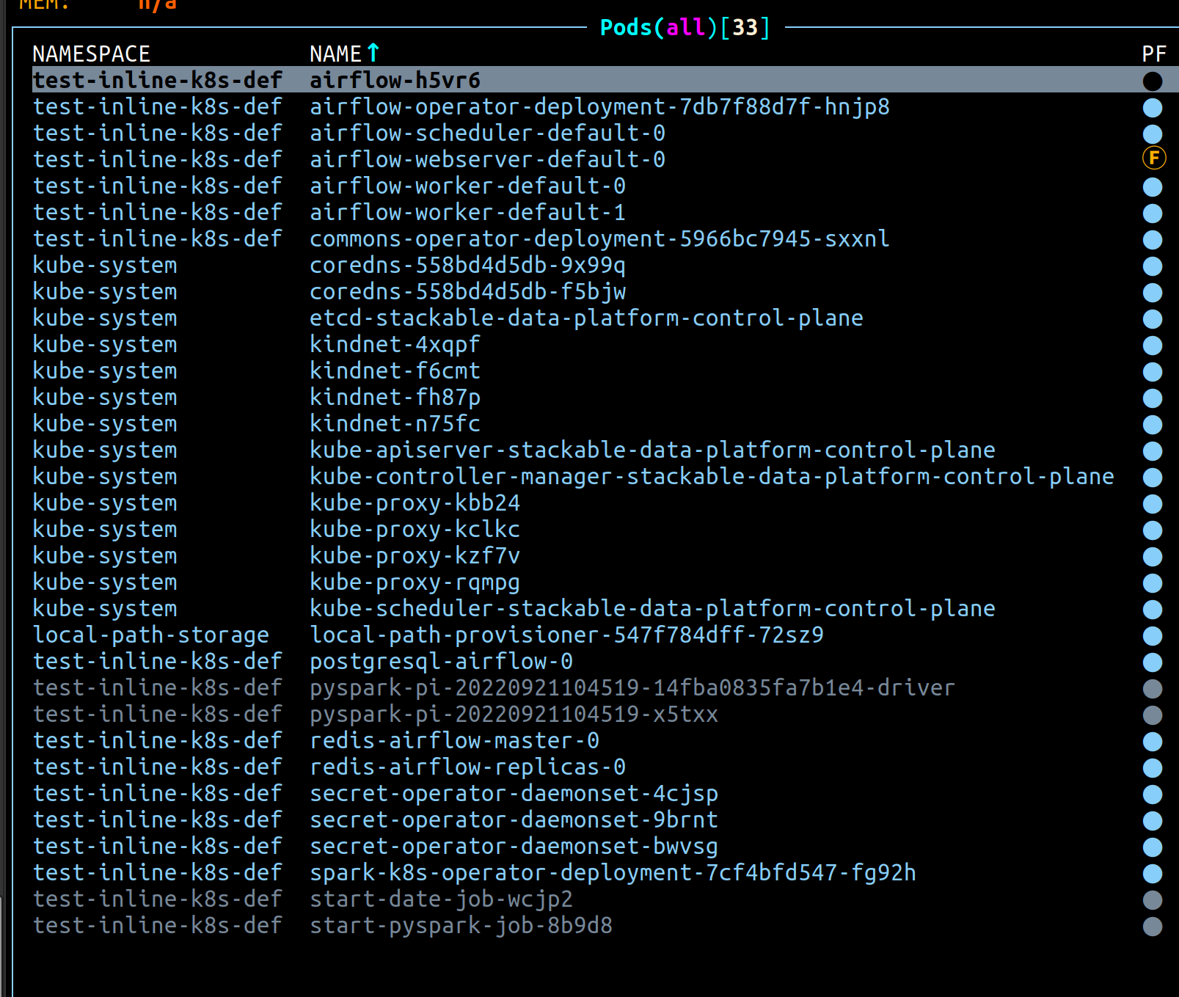Image resolution: width=1179 pixels, height=997 pixels.
Task: Select pod airflow-worker-default-0
Action: pos(467,186)
